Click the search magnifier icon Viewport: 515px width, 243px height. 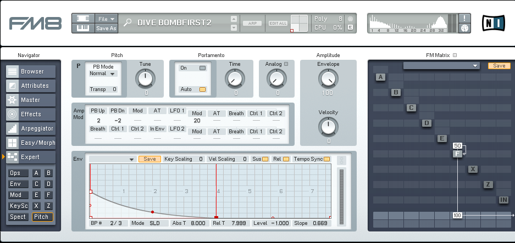(127, 22)
